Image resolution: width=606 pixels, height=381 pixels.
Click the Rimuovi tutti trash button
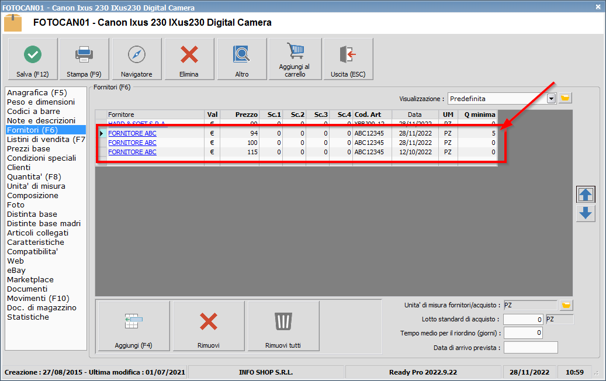tap(283, 325)
